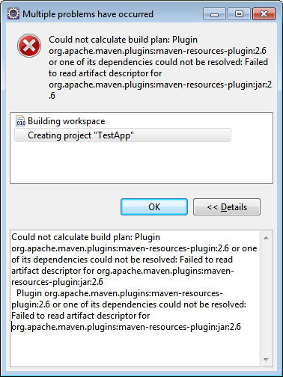Collapse the error info using Details button

pyautogui.click(x=227, y=206)
